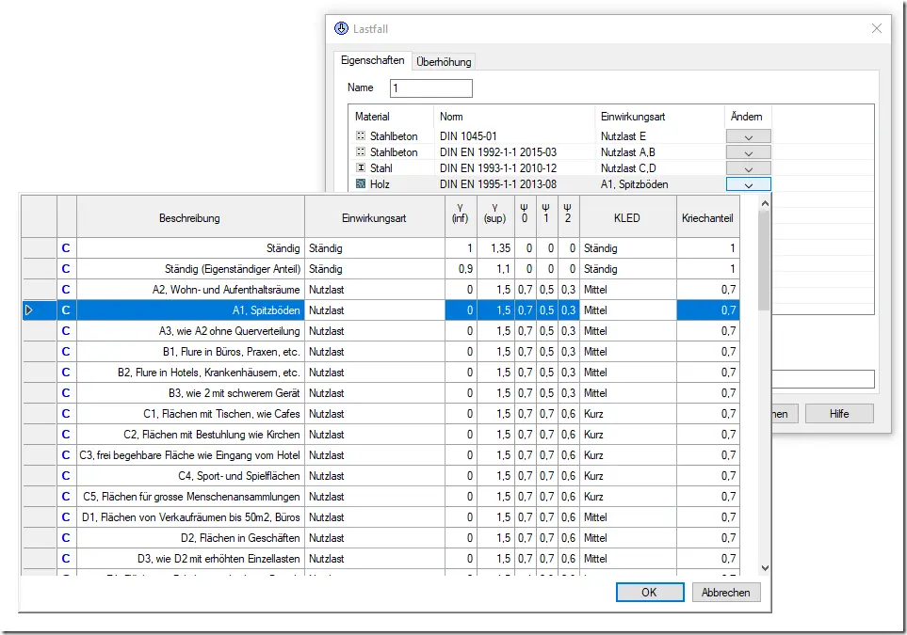Click 'Nutzlast E' in the Lastfall material table
The height and width of the screenshot is (635, 907).
pyautogui.click(x=623, y=136)
